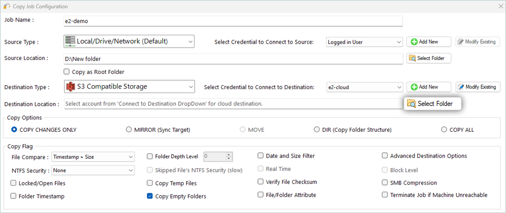Click the red S3 icon in the Destination Type box
Viewport: 506px width, 213px height.
pyautogui.click(x=70, y=86)
